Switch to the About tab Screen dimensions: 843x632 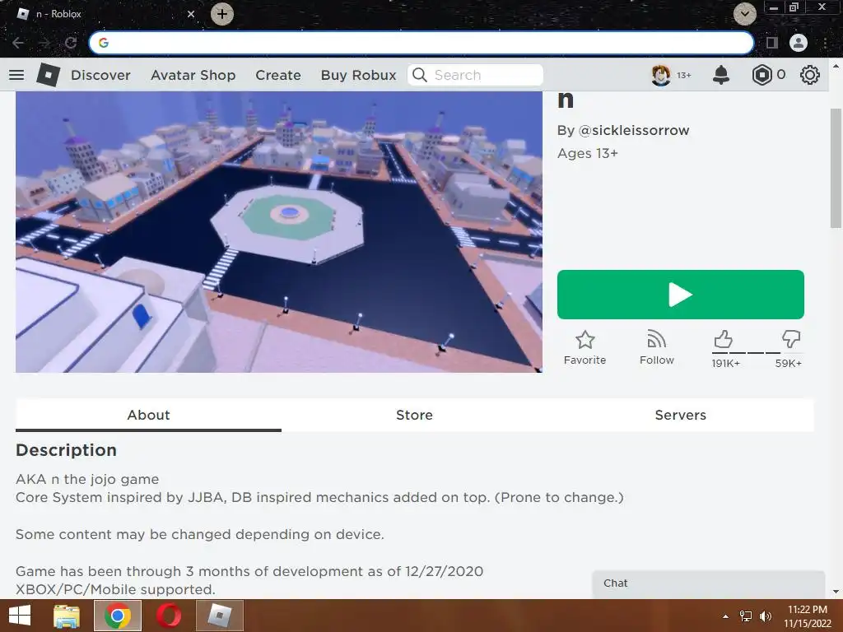pos(148,415)
